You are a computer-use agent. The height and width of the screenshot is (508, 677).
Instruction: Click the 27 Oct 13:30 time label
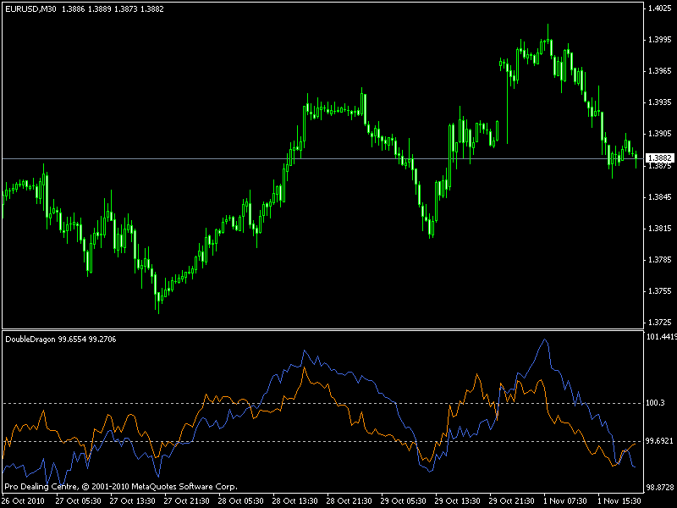132,501
